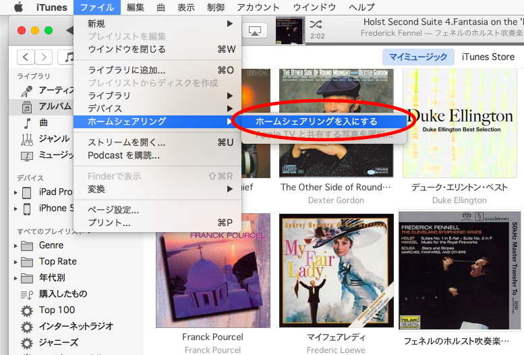Screen dimensions: 524x355
Task: Click the back navigation arrow
Action: pyautogui.click(x=26, y=57)
